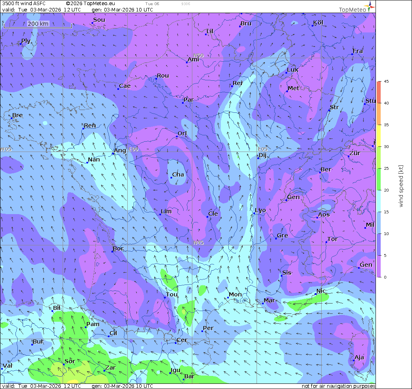412x389 pixels.
Task: Click the ©2026 TopMeteo.eu copyright text
Action: (x=91, y=4)
